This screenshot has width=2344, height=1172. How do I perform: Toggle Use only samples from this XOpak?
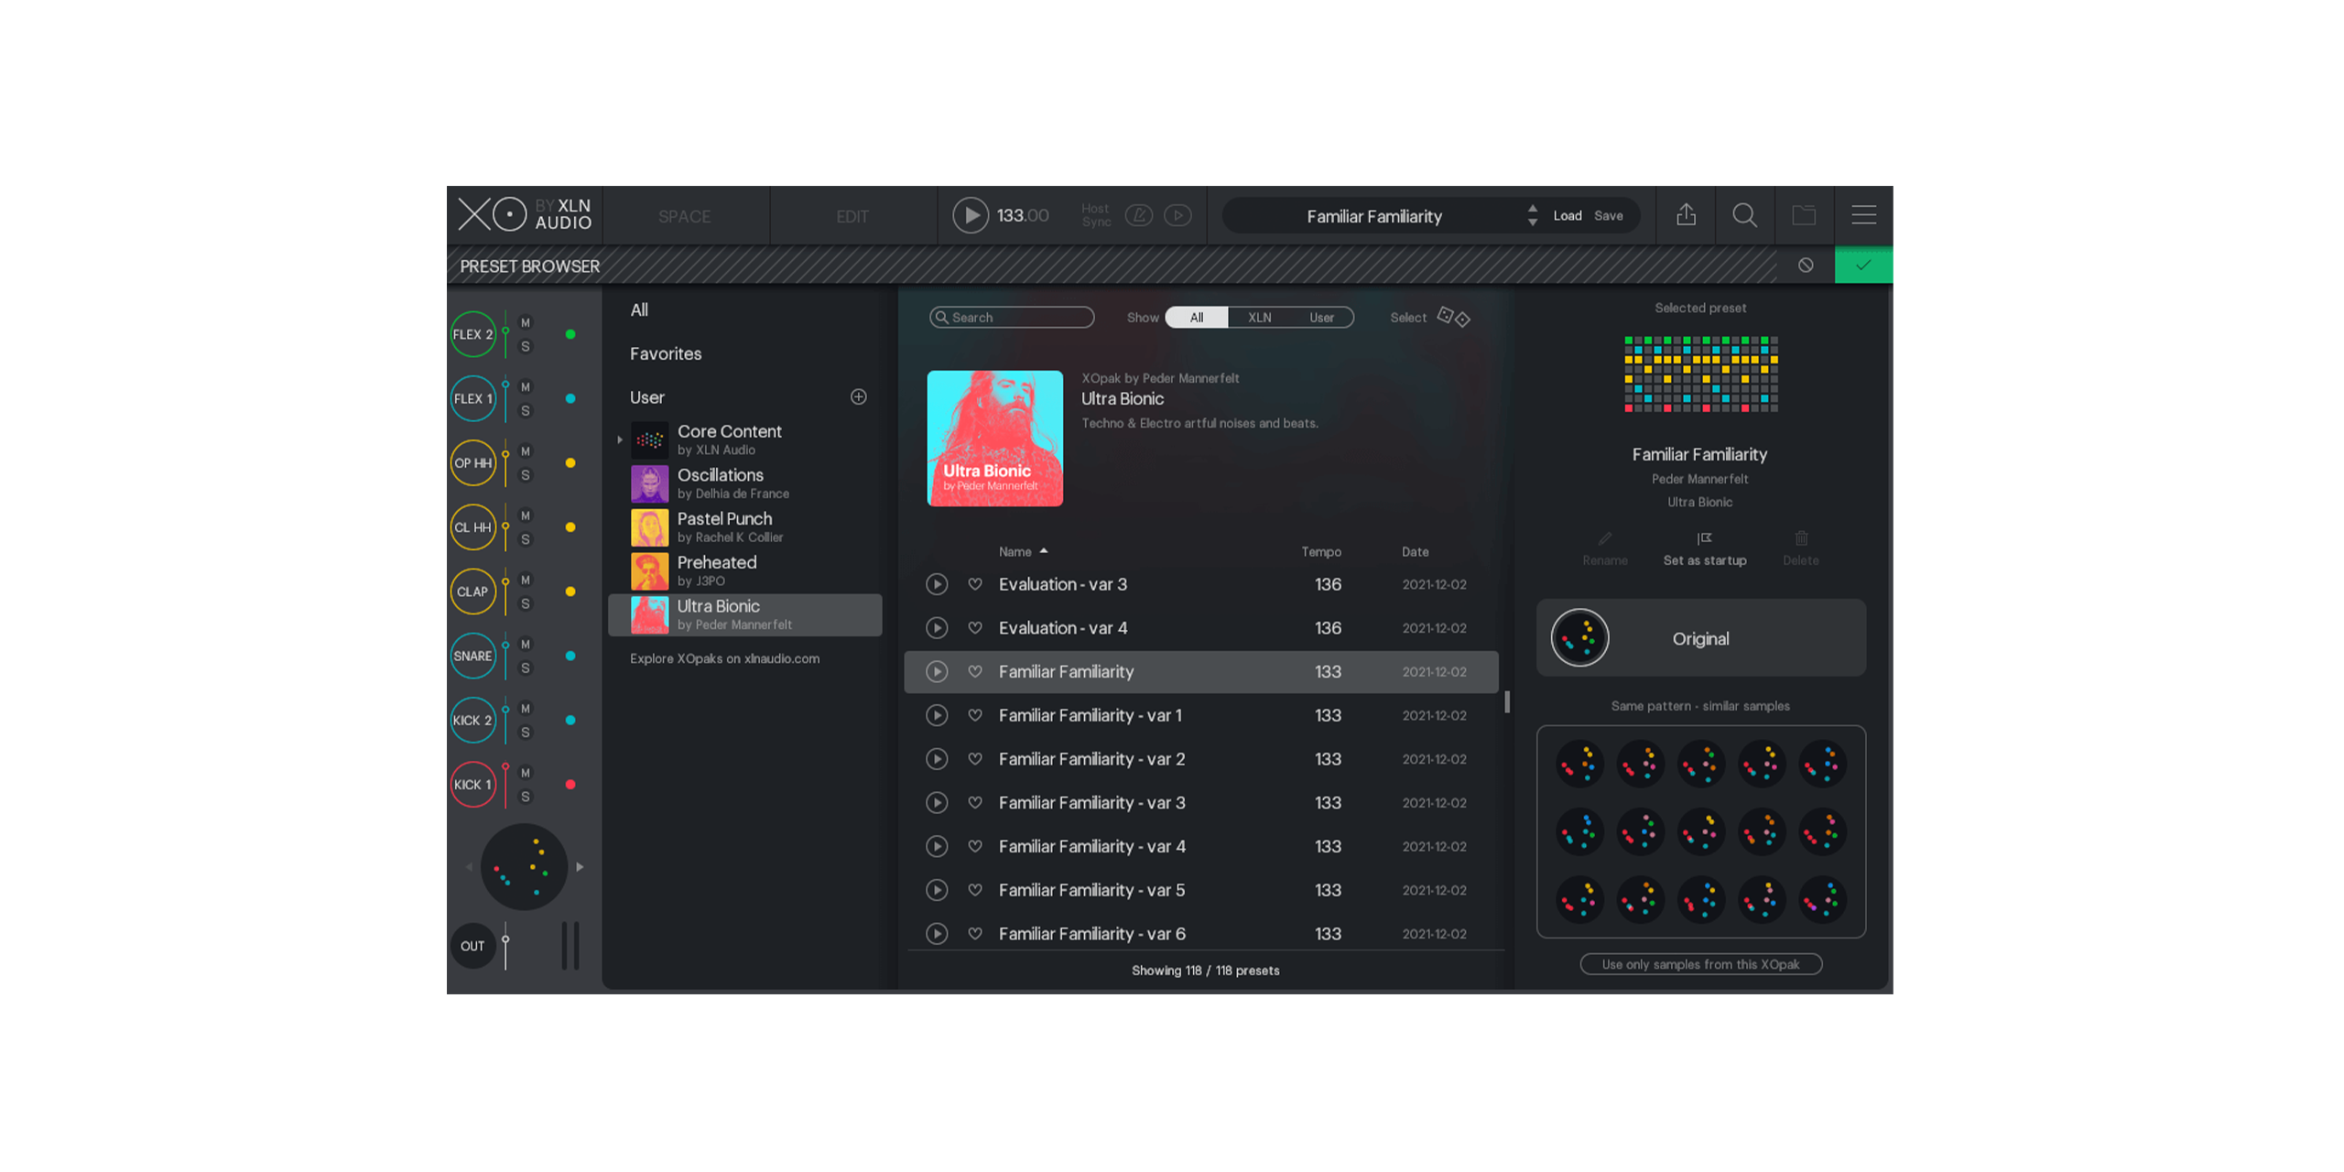tap(1700, 964)
